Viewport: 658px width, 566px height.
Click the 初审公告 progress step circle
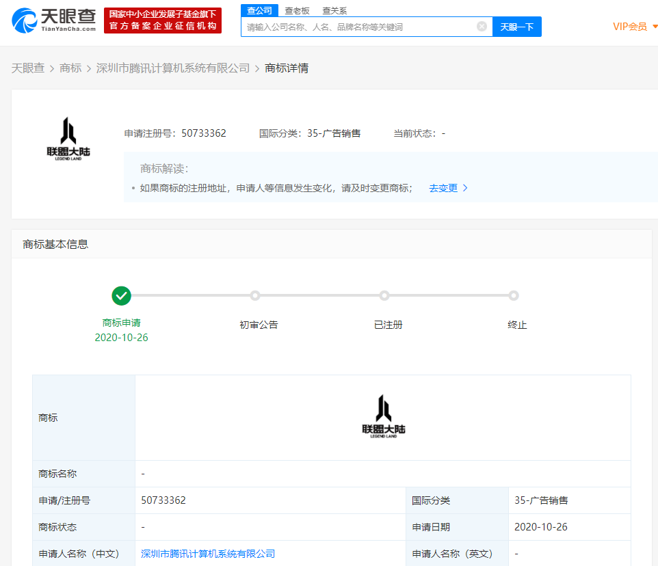click(x=255, y=295)
